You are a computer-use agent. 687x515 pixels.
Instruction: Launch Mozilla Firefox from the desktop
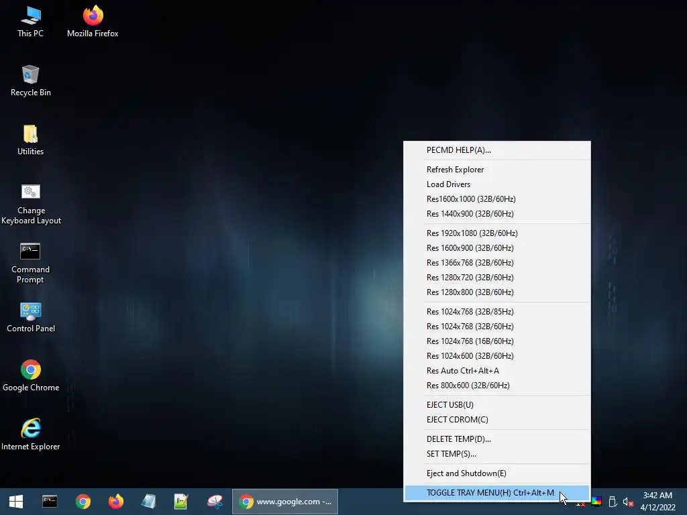pyautogui.click(x=93, y=22)
